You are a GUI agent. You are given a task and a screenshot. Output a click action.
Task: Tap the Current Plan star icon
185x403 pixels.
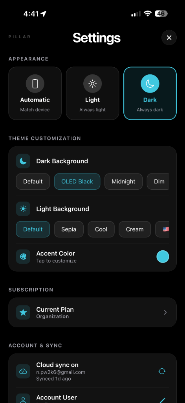tap(23, 312)
